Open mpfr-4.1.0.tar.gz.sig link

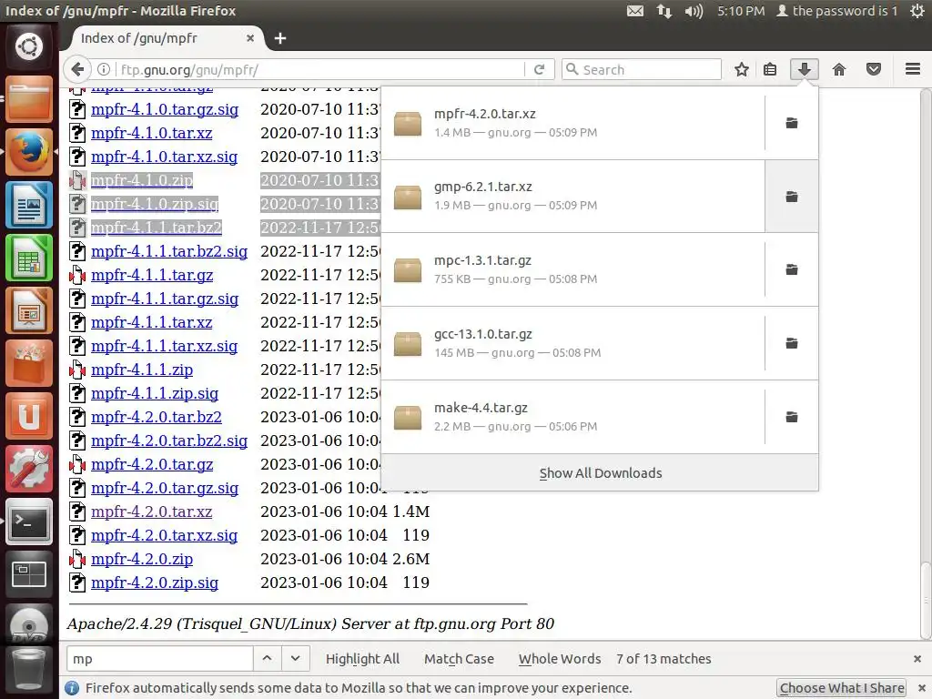pyautogui.click(x=165, y=109)
